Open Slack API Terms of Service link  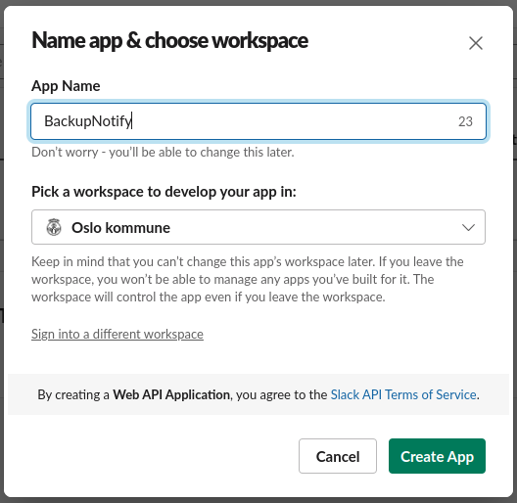(x=403, y=394)
